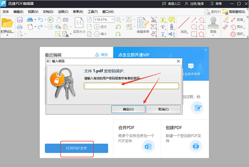Image resolution: width=249 pixels, height=167 pixels.
Task: Click the 合并PDF merge card icon
Action: 148,146
